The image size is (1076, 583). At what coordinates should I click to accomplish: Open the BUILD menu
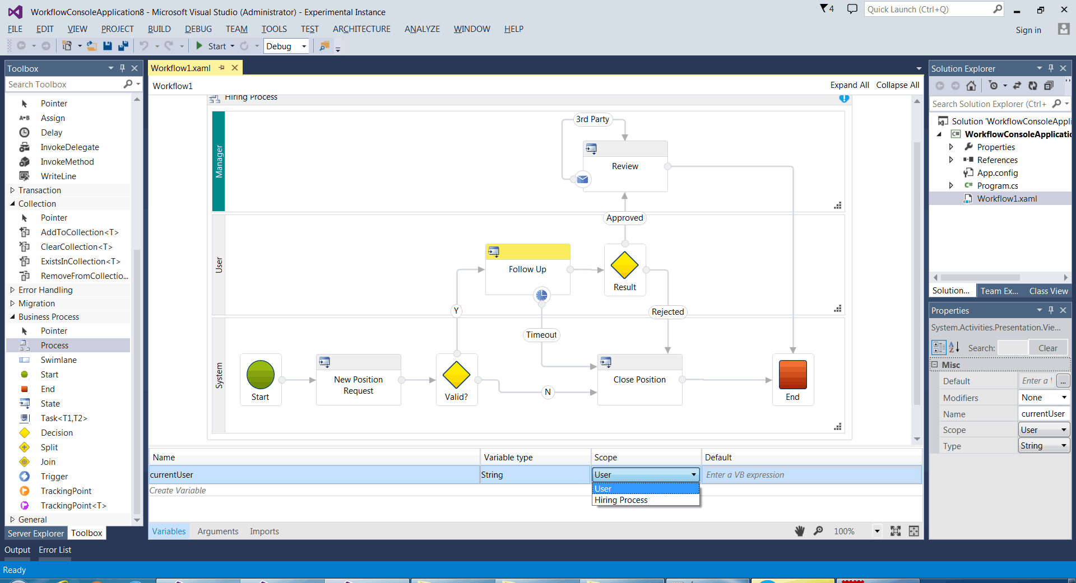point(159,29)
